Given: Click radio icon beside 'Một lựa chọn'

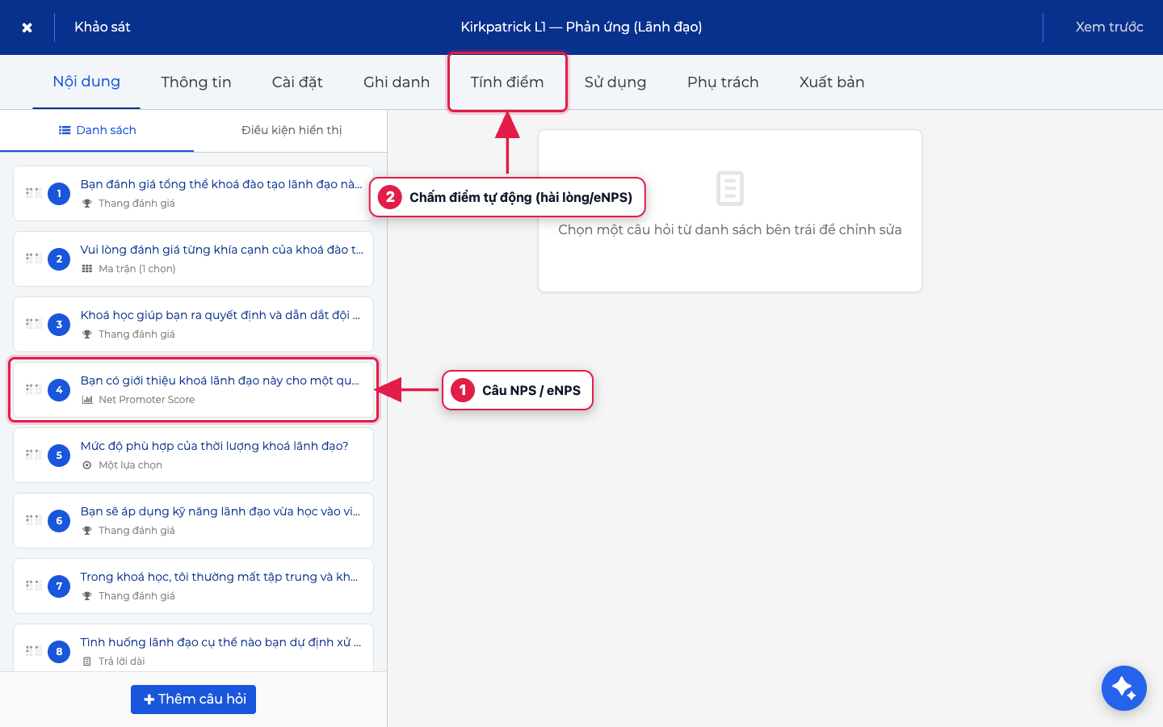Looking at the screenshot, I should coord(87,465).
